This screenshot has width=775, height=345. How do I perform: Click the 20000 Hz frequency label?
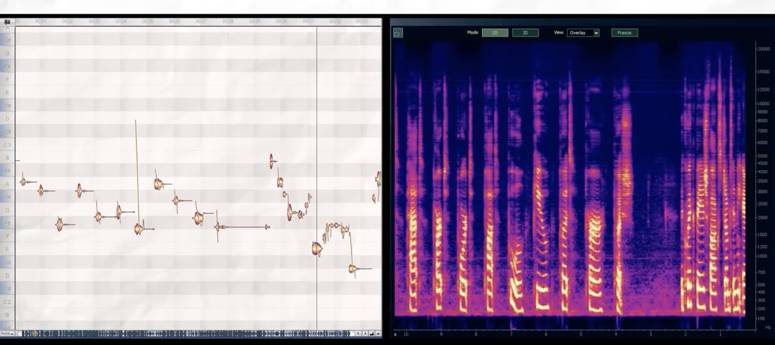[x=764, y=49]
